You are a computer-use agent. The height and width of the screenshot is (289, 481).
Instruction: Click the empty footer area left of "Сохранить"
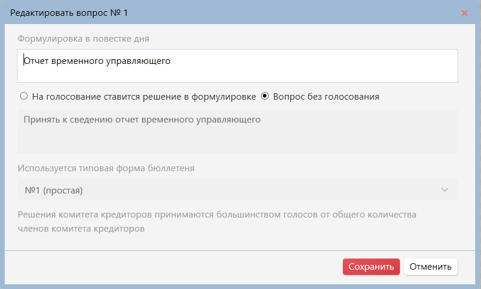coord(176,267)
